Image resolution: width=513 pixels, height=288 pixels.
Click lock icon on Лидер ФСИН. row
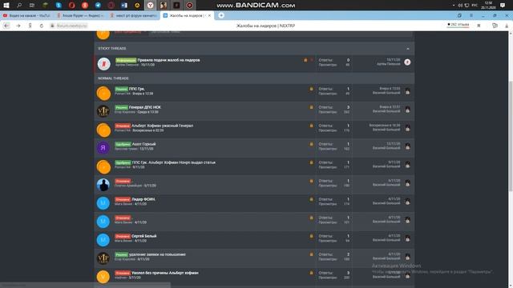pyautogui.click(x=312, y=199)
